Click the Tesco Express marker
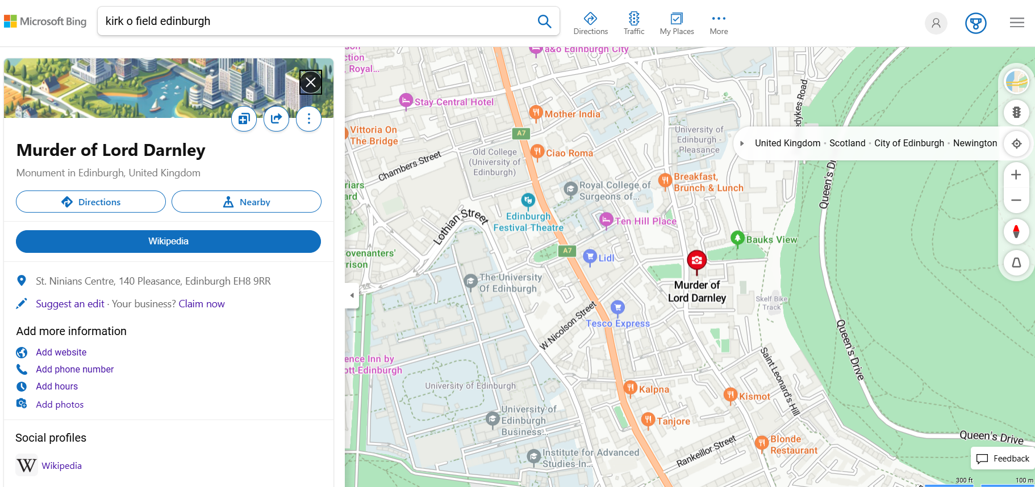Image resolution: width=1035 pixels, height=487 pixels. click(617, 308)
